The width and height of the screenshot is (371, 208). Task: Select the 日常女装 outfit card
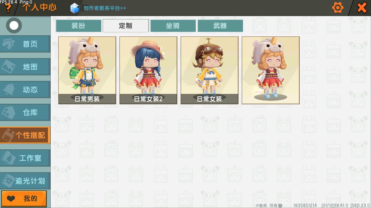(x=210, y=70)
